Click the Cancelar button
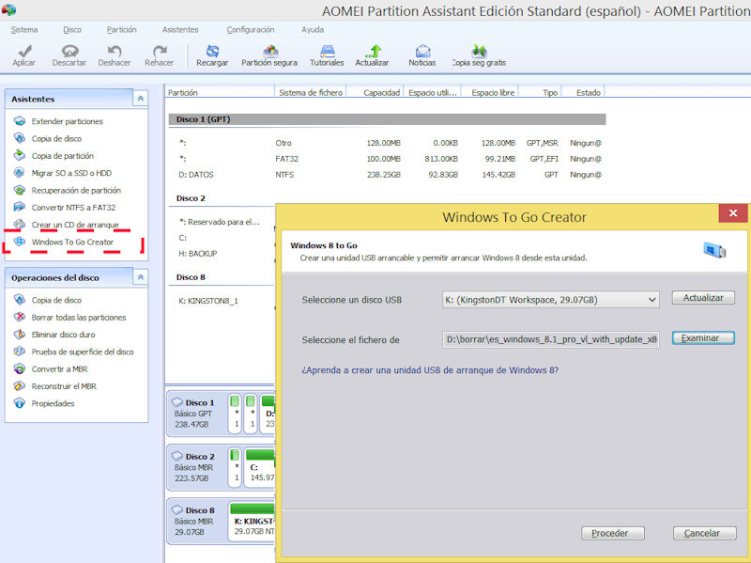Image resolution: width=751 pixels, height=563 pixels. tap(705, 533)
